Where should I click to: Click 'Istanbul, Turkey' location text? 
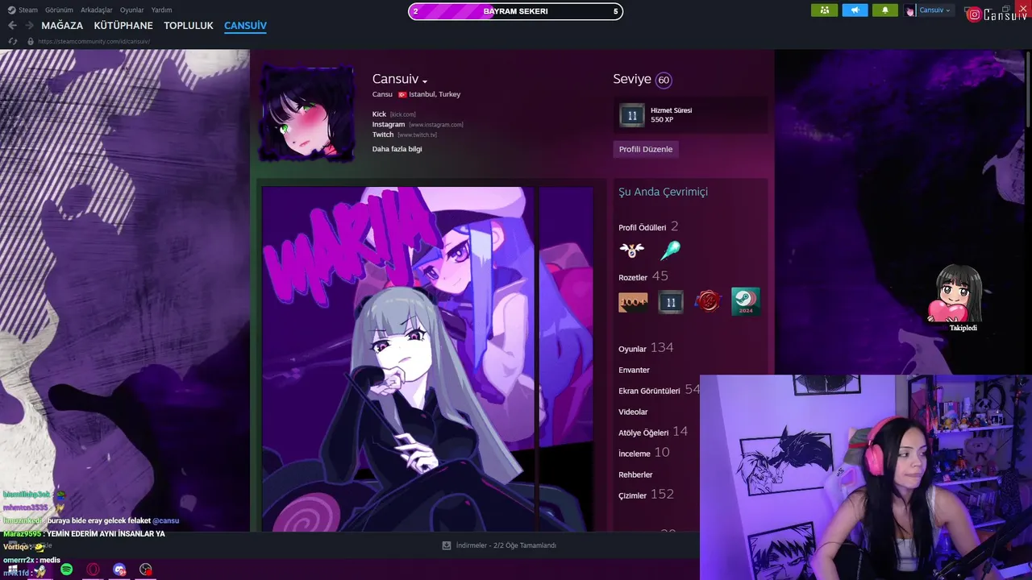(435, 94)
